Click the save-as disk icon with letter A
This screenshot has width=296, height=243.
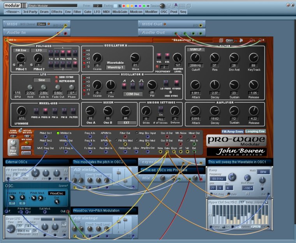175,6
